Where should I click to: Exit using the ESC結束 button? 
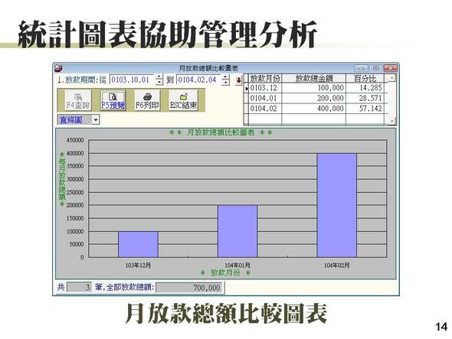pos(184,100)
